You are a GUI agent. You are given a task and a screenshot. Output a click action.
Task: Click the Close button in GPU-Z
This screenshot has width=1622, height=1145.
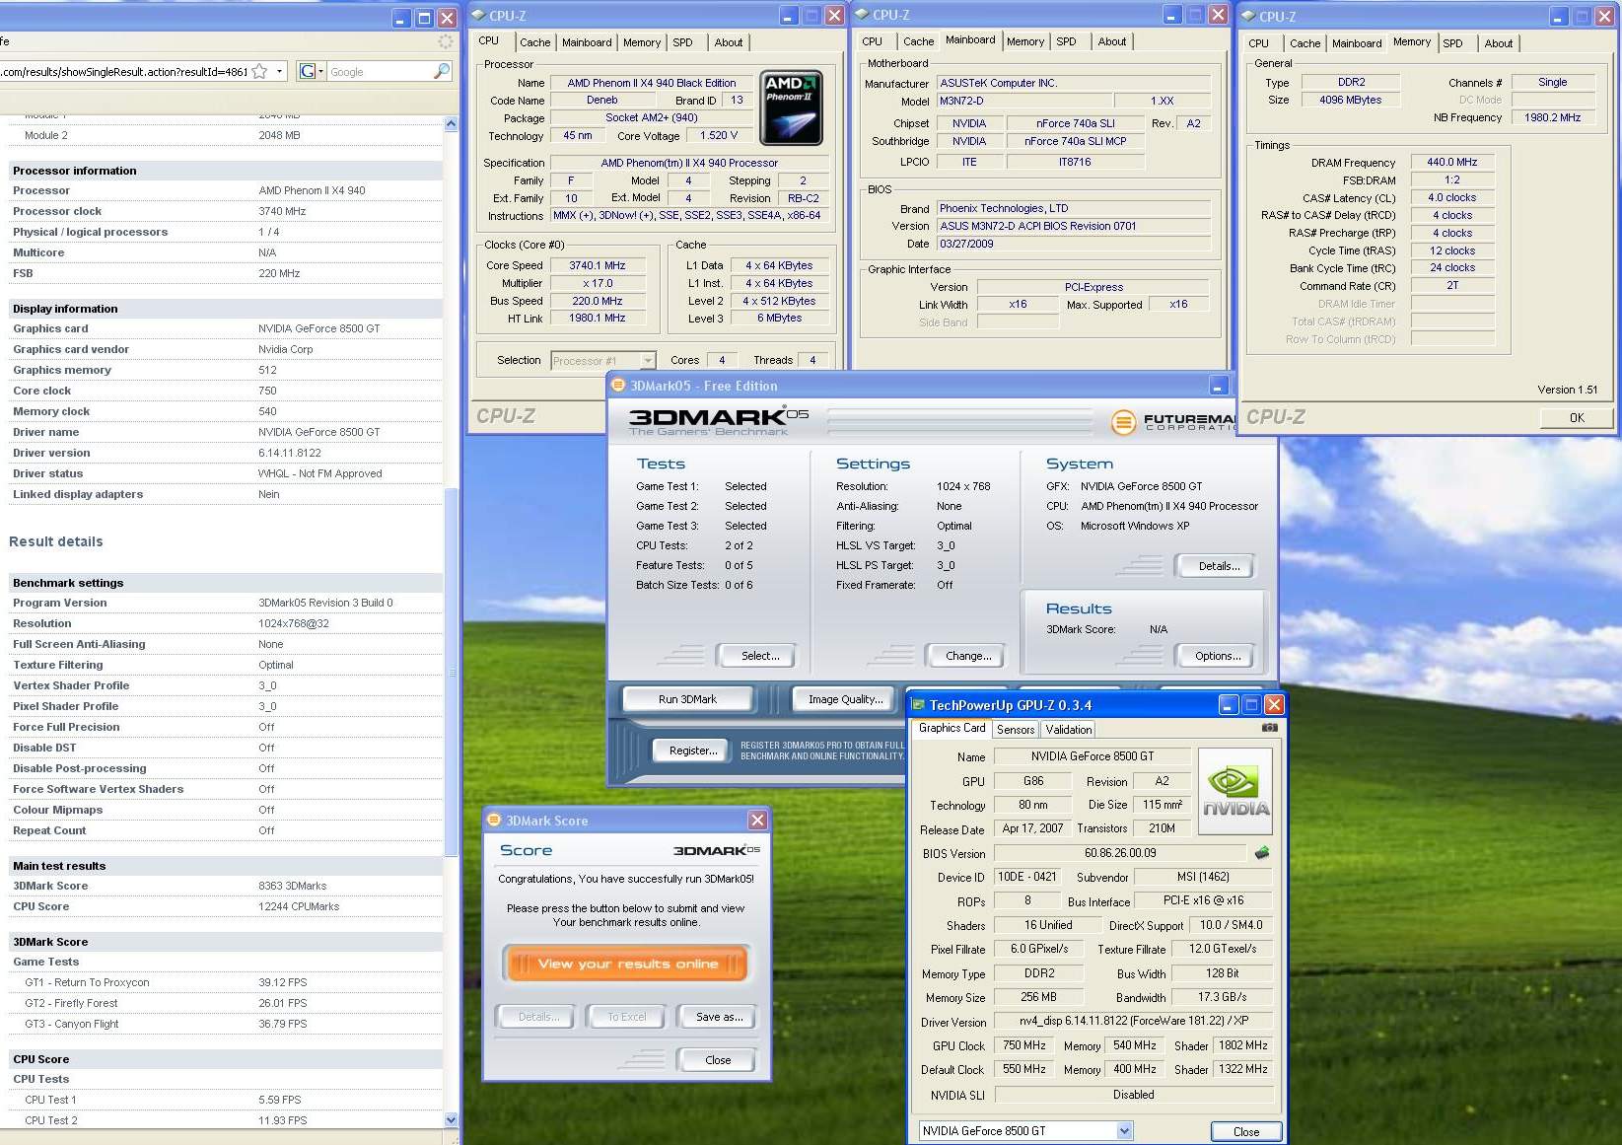[x=1246, y=1132]
